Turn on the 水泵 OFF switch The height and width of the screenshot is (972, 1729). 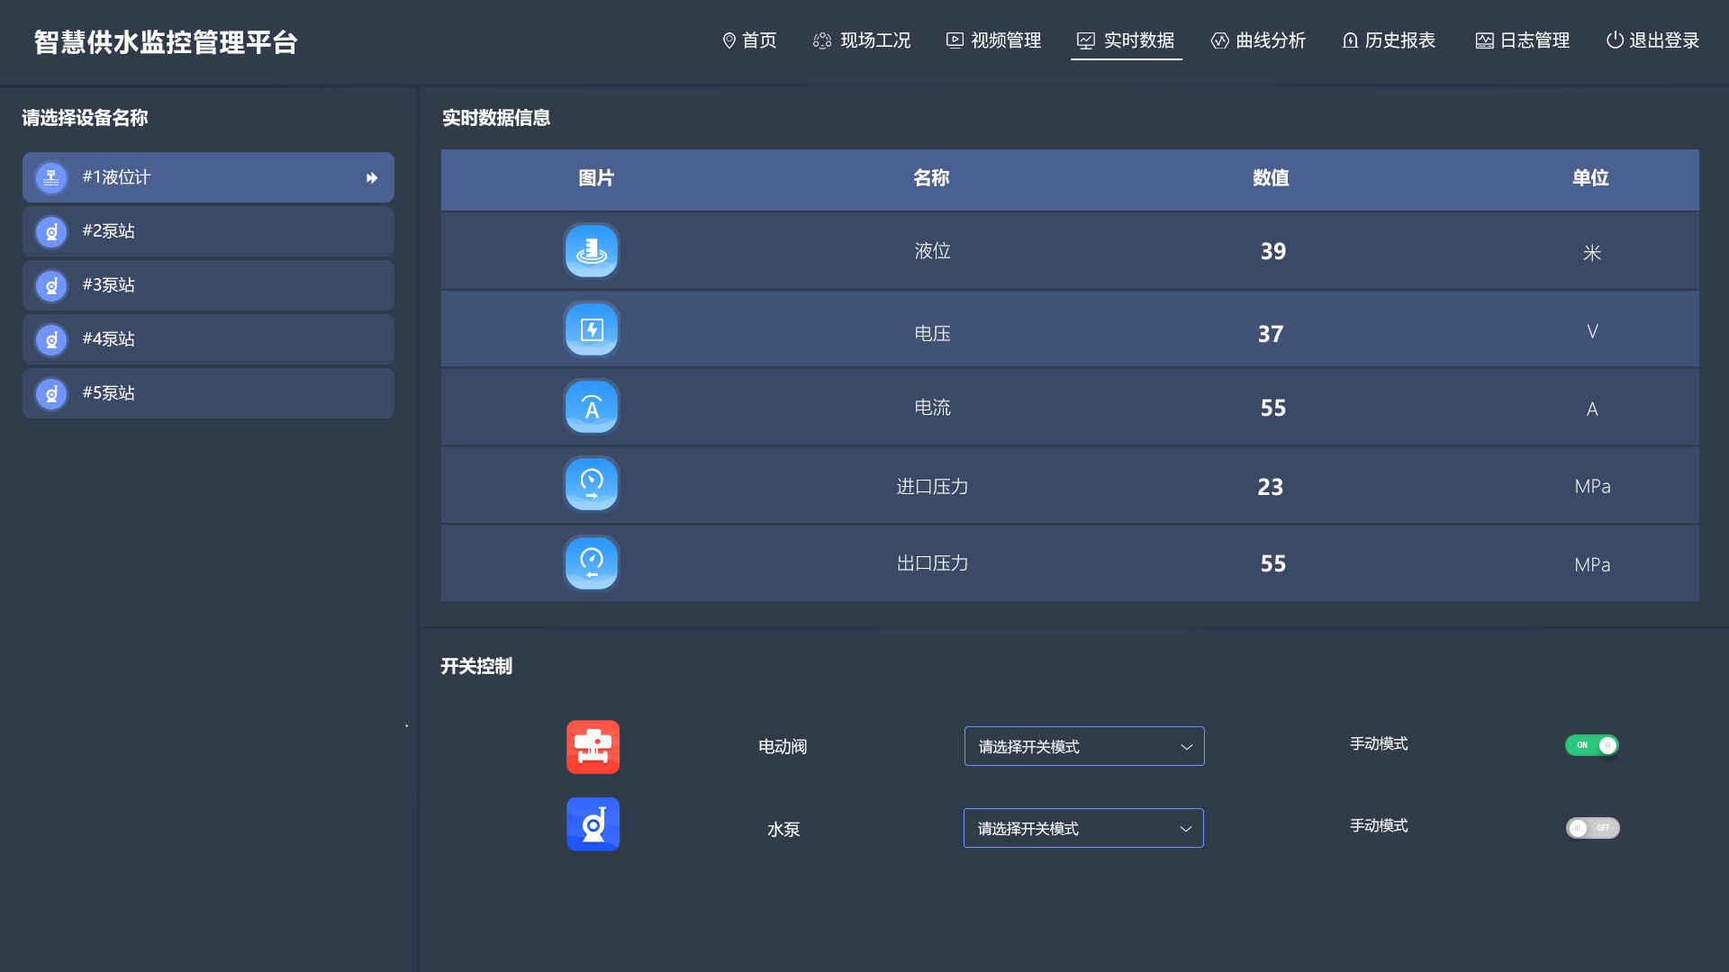click(1592, 828)
